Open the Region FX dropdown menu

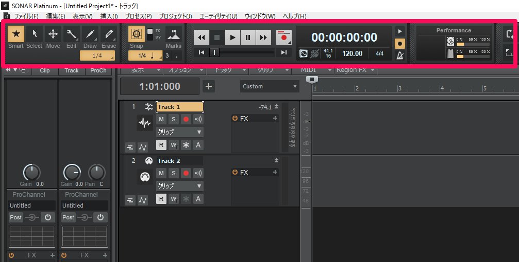coord(356,70)
